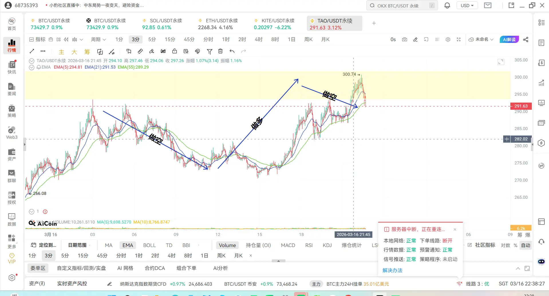Select the MACD indicator tab
The width and height of the screenshot is (549, 296).
288,245
